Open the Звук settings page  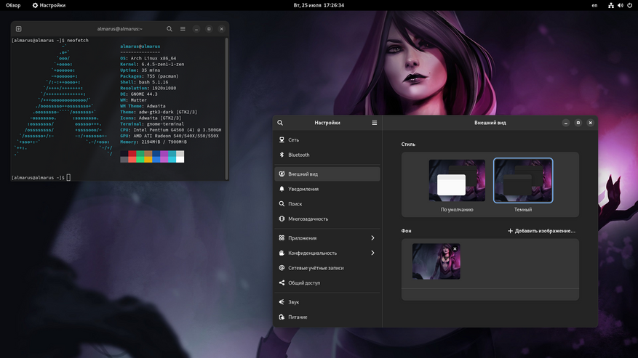(327, 302)
